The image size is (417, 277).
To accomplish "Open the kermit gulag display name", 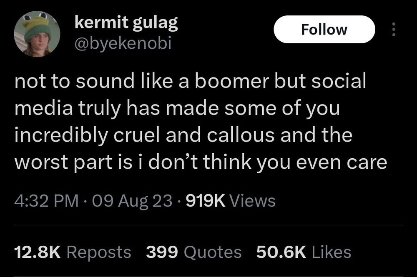I will (x=126, y=23).
